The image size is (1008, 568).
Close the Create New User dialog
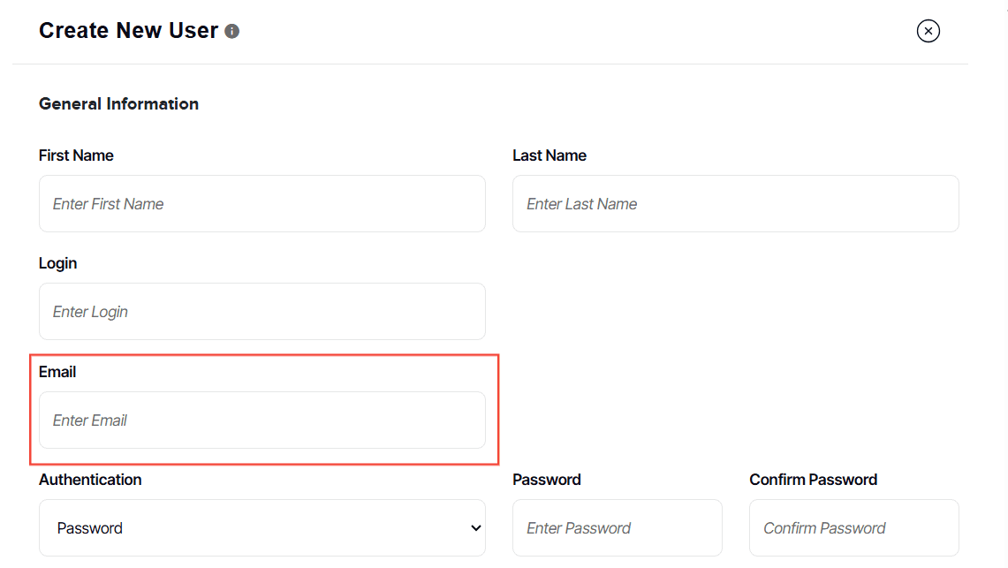(x=928, y=32)
